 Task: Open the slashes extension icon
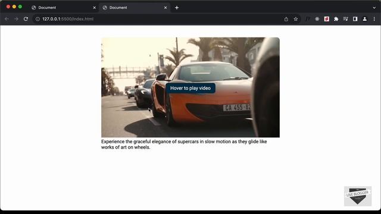pos(308,19)
